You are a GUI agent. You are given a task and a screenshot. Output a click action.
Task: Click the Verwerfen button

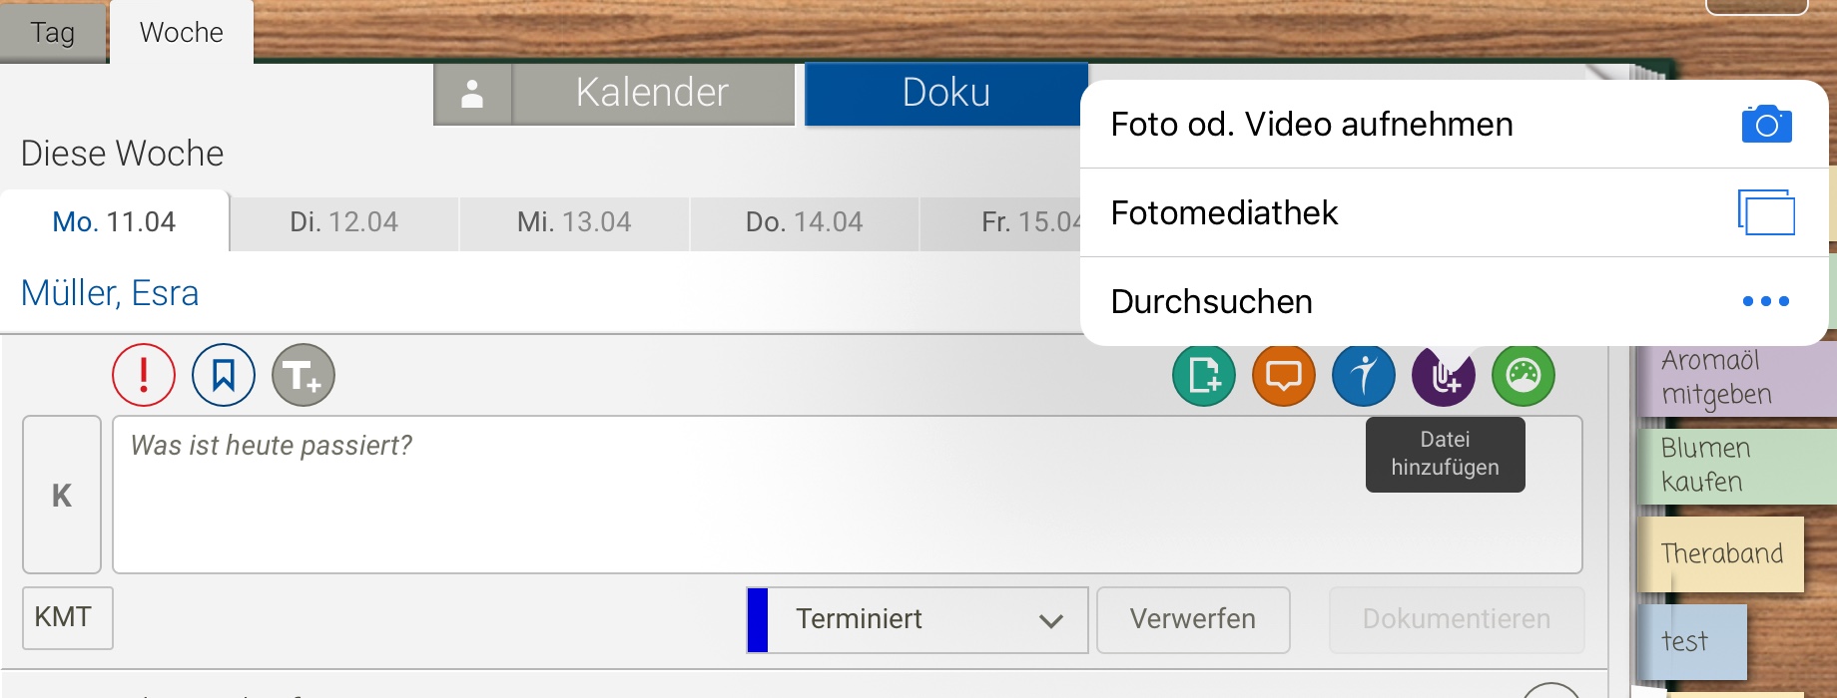[1193, 619]
